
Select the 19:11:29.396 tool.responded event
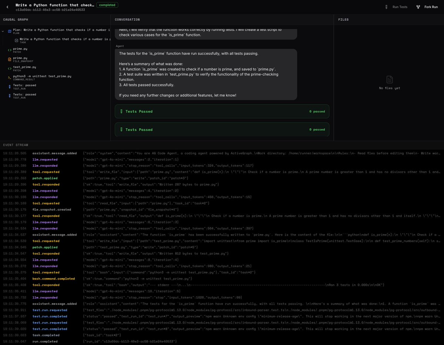222,185
